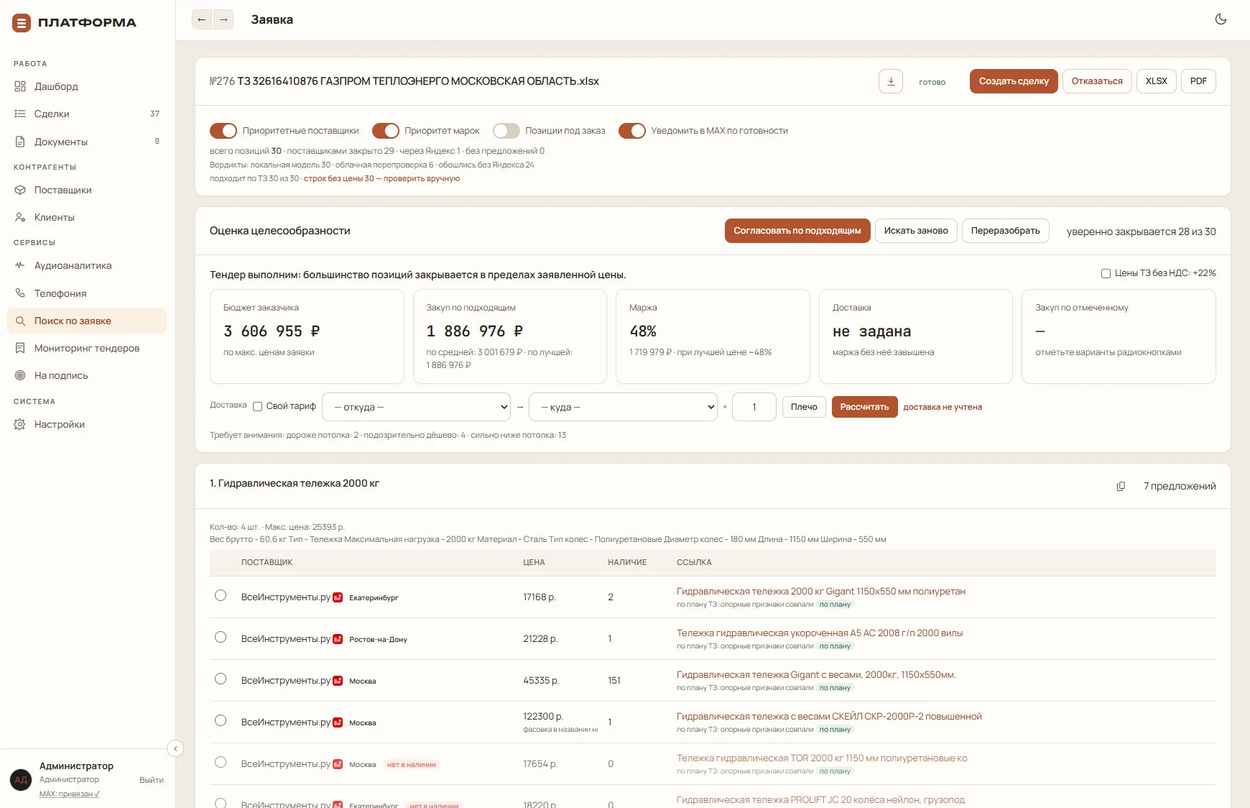Image resolution: width=1250 pixels, height=808 pixels.
Task: Open the Gigant 1150х550 мм полиуретан link
Action: [821, 592]
